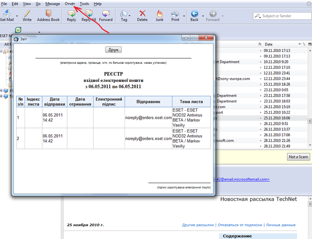Delete the selected message
Screen dimensions: 312x239
pos(142,15)
